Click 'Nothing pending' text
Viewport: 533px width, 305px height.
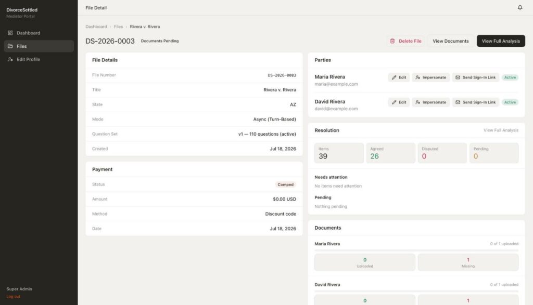click(331, 206)
